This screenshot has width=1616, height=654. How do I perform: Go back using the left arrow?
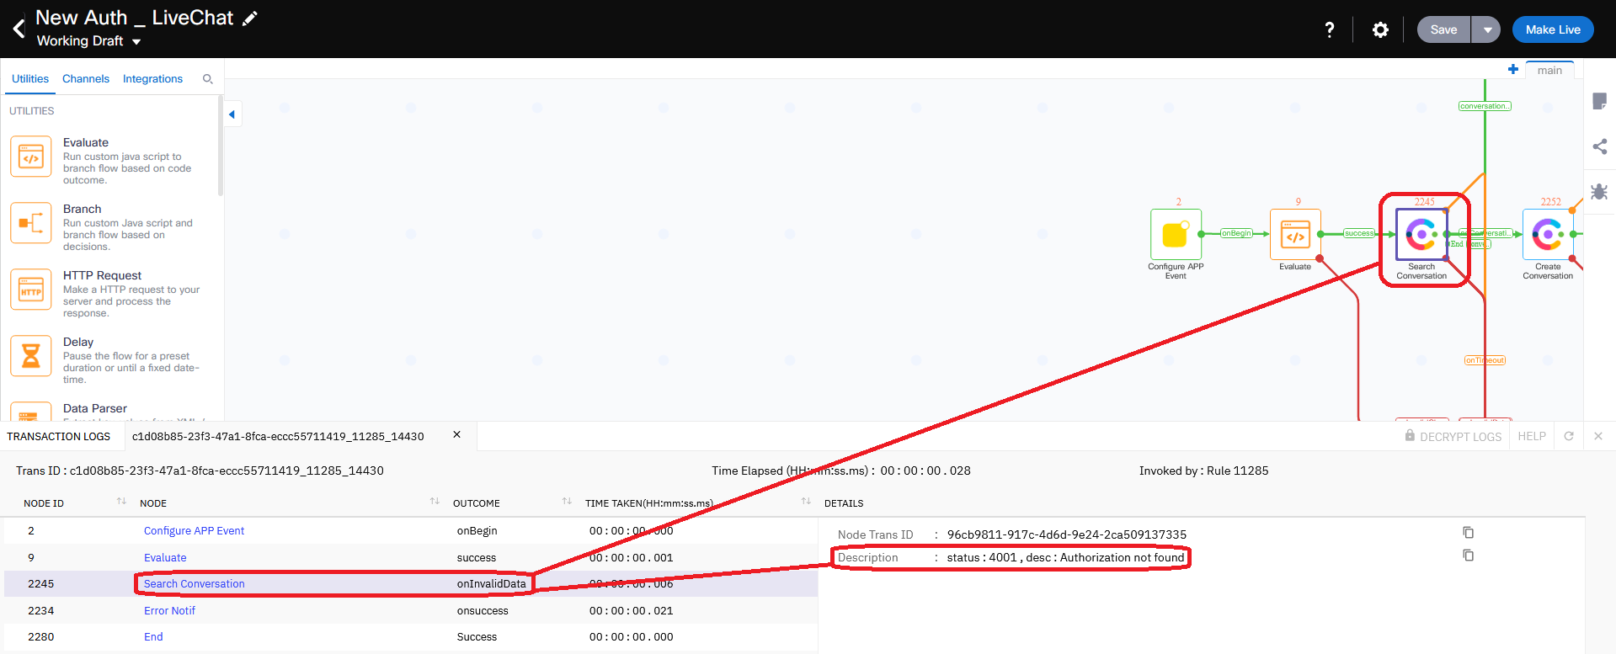pos(19,29)
